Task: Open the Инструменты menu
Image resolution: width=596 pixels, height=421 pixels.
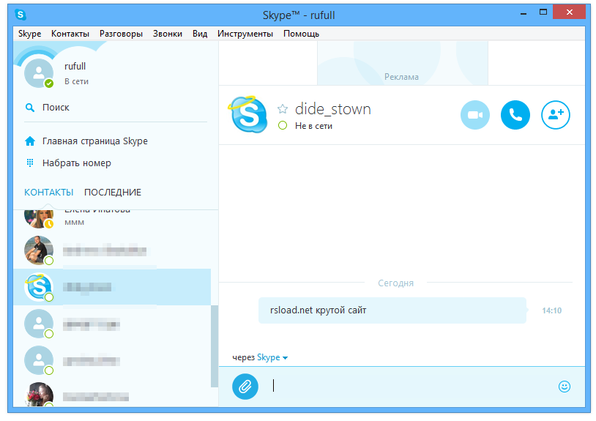Action: pos(245,34)
